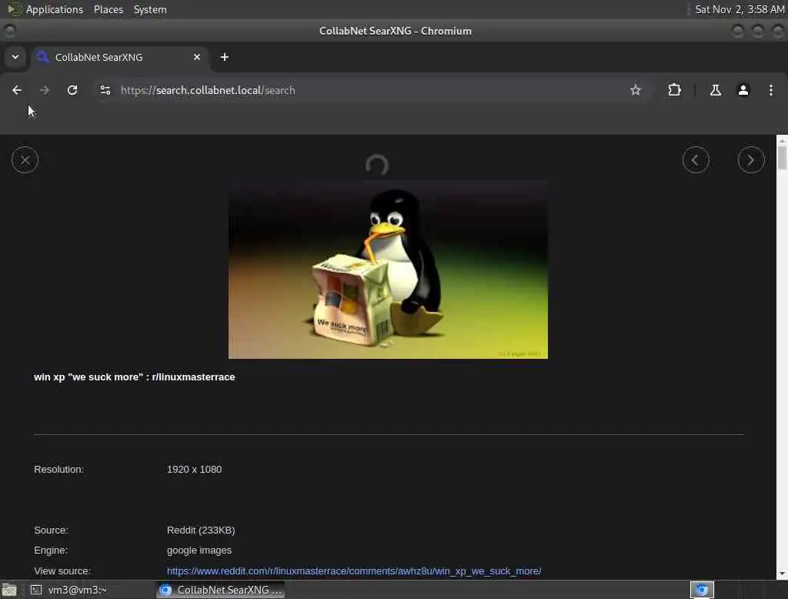This screenshot has height=599, width=788.
Task: Expand the tab search dropdown
Action: tap(15, 57)
